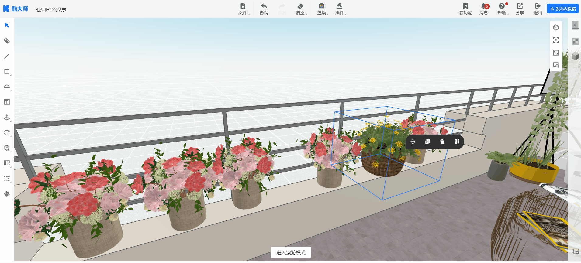Click the 发布&投稿 publish button

coord(563,9)
